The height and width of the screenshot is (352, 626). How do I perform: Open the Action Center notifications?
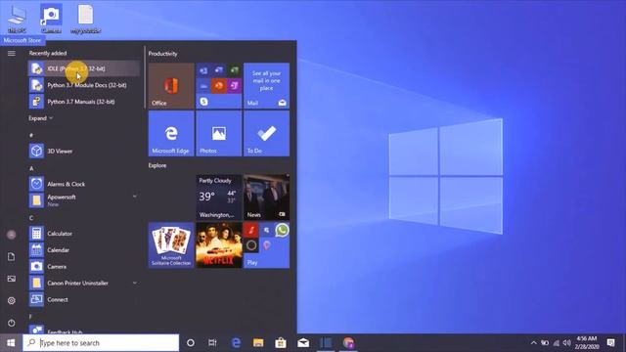(x=610, y=343)
